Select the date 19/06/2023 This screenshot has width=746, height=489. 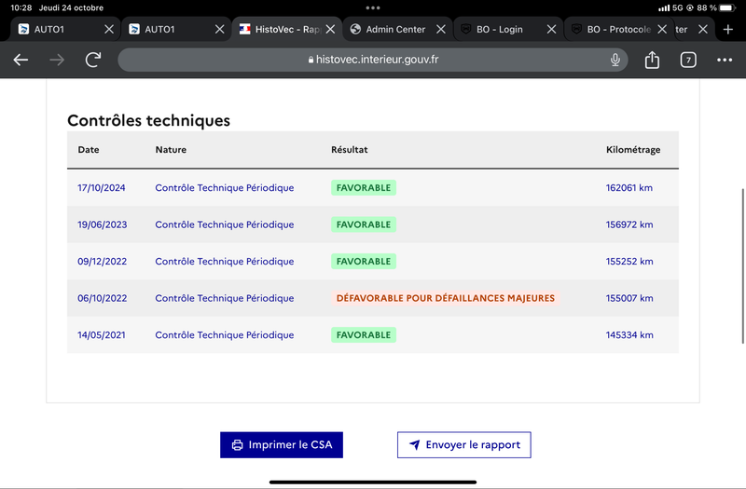tap(103, 224)
